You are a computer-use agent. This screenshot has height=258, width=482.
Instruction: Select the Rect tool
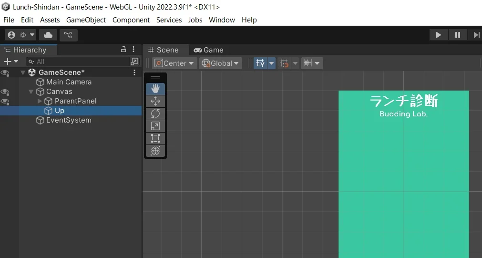[x=155, y=138]
